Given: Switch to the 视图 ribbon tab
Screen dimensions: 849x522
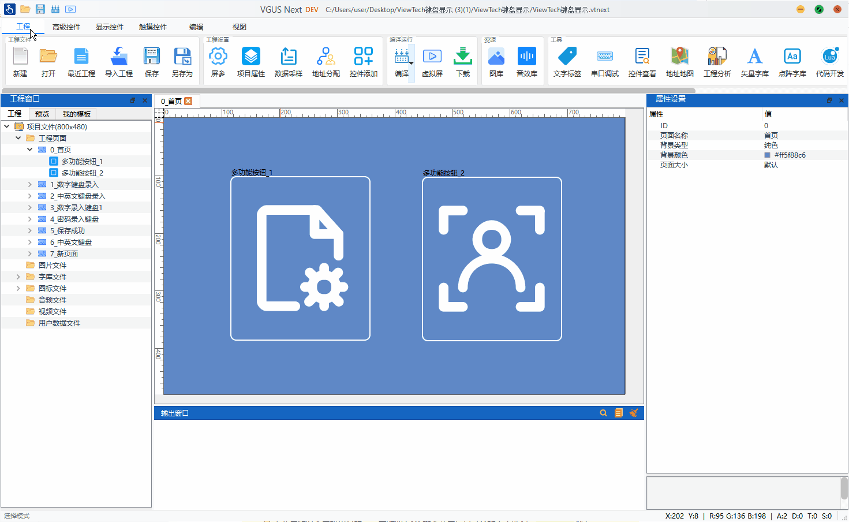Looking at the screenshot, I should [240, 27].
